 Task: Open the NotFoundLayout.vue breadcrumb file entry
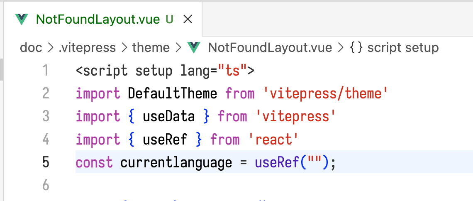270,48
